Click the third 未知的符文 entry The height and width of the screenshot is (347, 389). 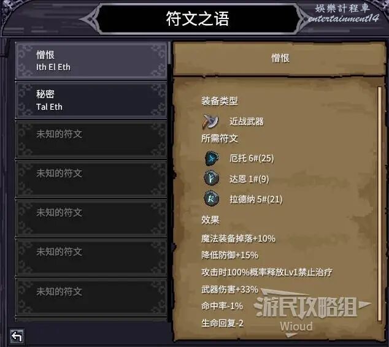click(91, 218)
